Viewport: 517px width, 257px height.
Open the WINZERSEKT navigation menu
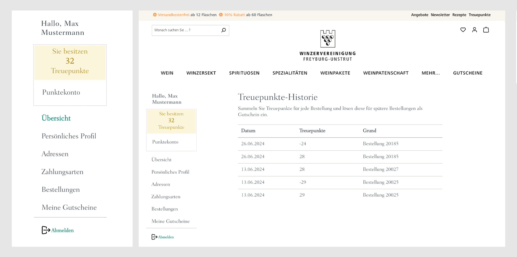pyautogui.click(x=201, y=73)
